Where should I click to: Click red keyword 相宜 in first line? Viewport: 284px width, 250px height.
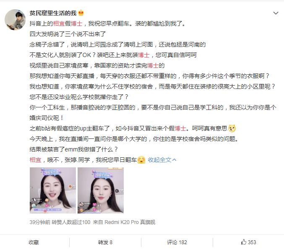tap(59, 23)
